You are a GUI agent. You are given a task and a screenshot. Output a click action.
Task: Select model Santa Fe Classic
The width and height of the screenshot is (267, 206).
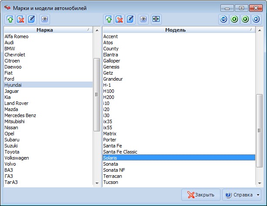179,152
